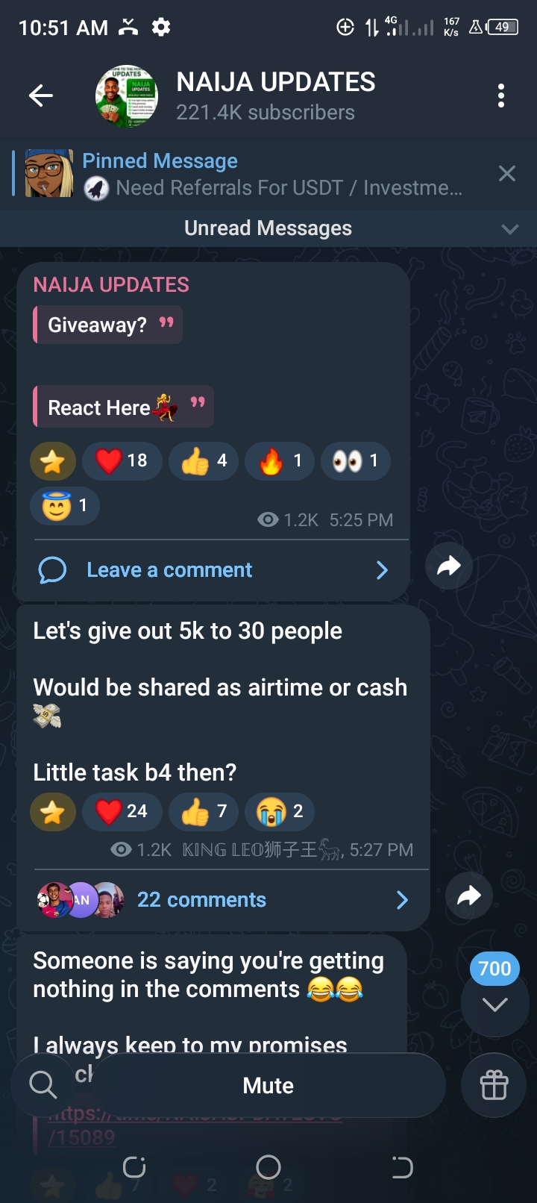This screenshot has height=1203, width=537.
Task: Open the three-dot channel options menu
Action: [x=501, y=96]
